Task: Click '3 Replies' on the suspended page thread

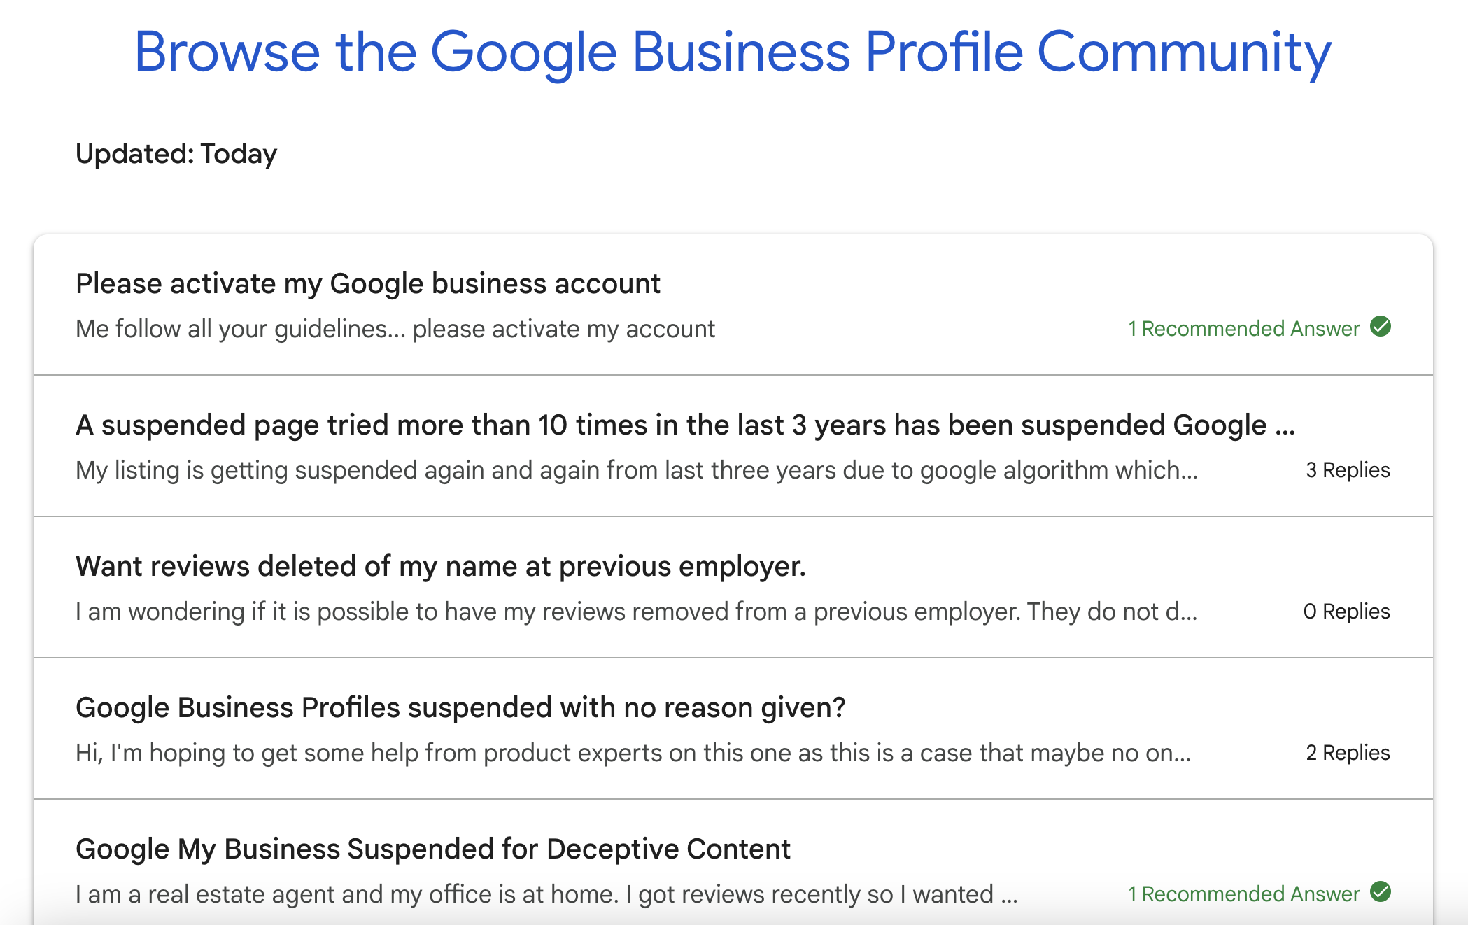Action: click(1348, 470)
